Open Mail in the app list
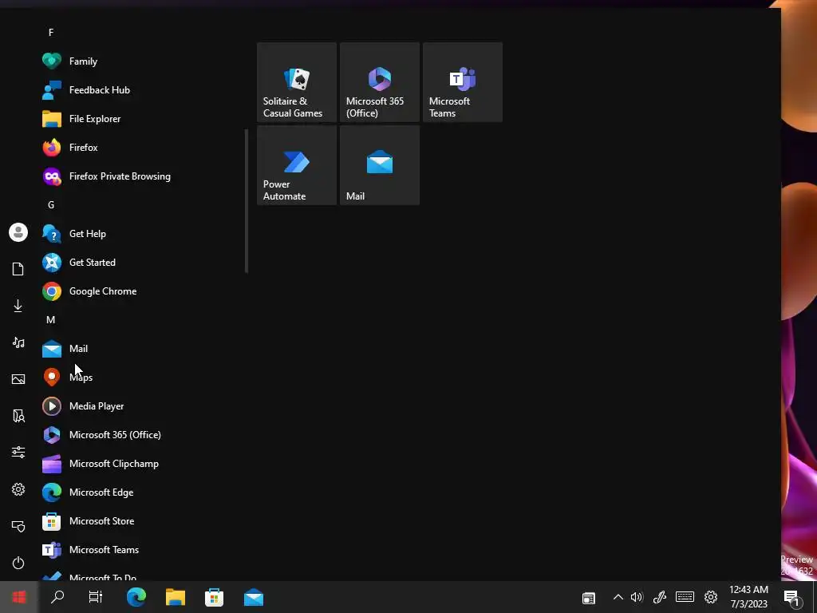817x613 pixels. coord(140,348)
